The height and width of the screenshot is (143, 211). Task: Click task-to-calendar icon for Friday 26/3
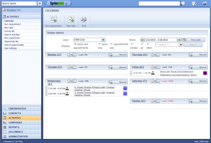click(155, 67)
